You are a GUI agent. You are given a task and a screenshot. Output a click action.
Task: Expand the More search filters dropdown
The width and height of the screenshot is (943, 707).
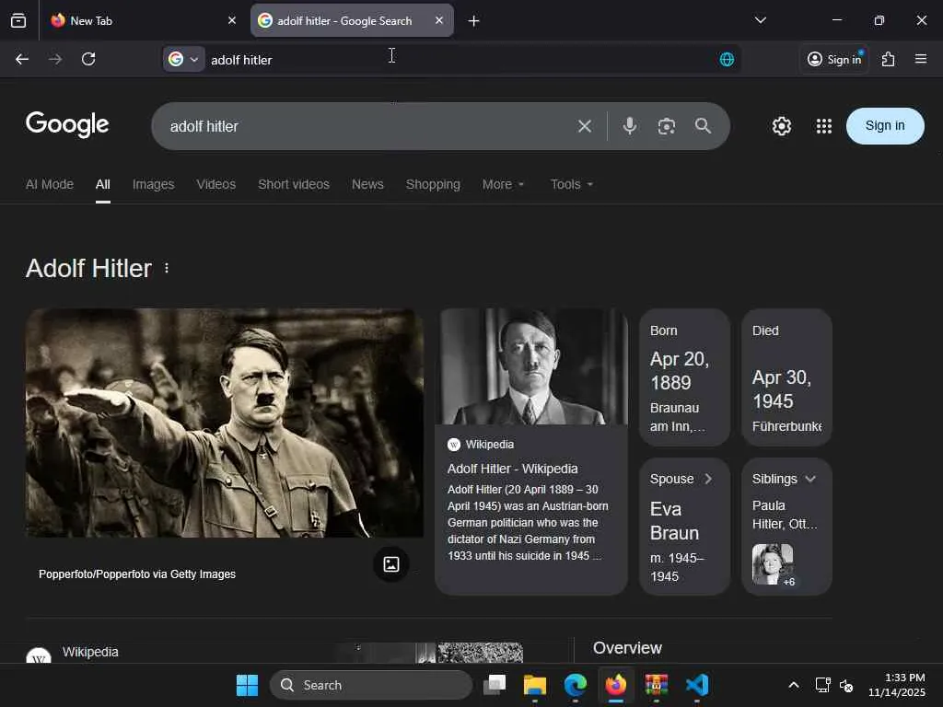[x=504, y=184]
